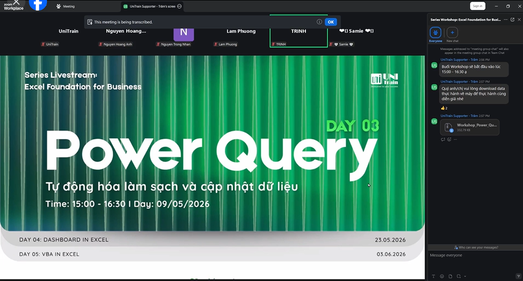The height and width of the screenshot is (281, 523).
Task: Click the DAY 05: VBA IN EXCEL row
Action: click(212, 254)
